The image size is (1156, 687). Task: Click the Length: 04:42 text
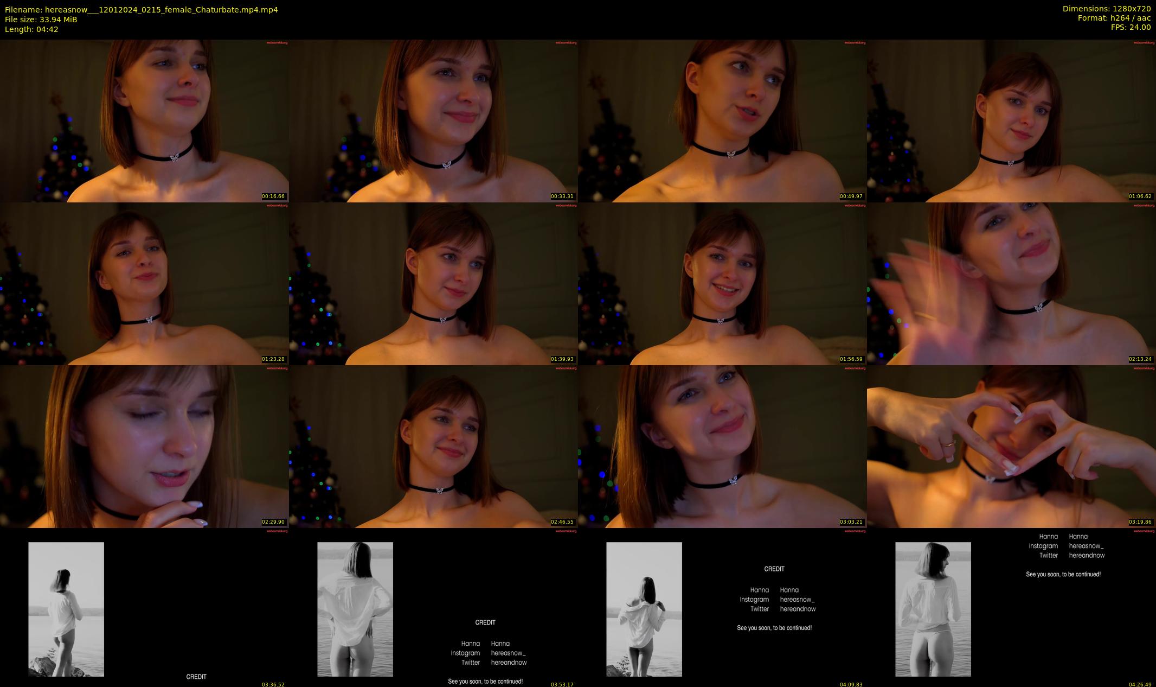(31, 29)
